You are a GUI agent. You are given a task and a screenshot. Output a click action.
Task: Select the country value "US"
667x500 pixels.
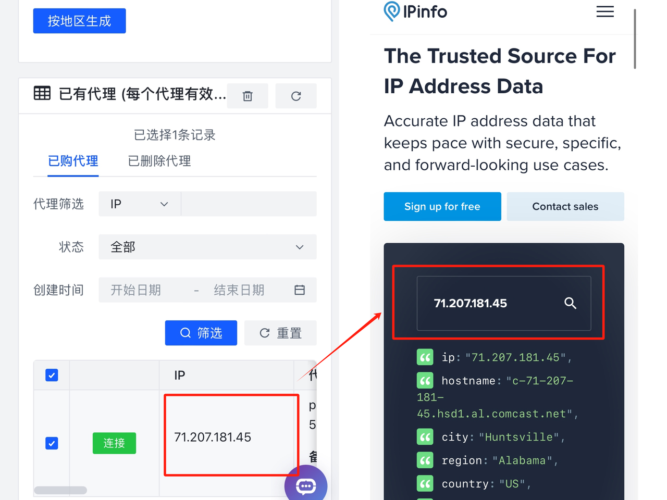512,484
